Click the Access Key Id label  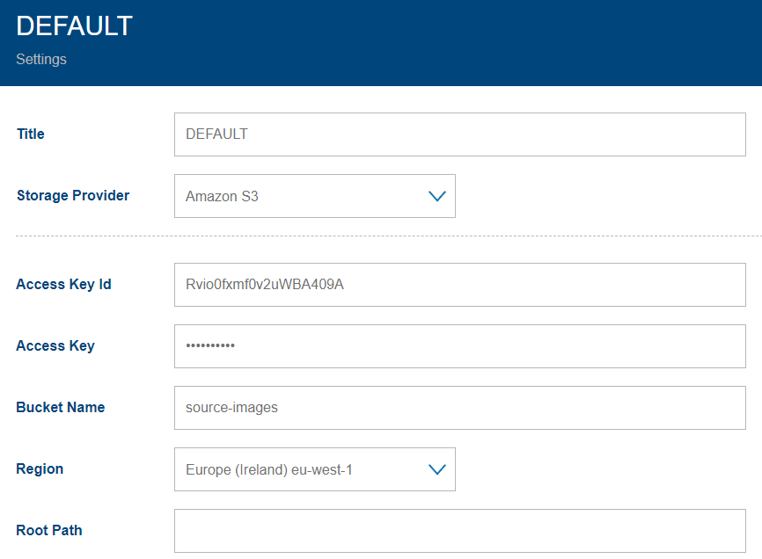[x=63, y=284]
